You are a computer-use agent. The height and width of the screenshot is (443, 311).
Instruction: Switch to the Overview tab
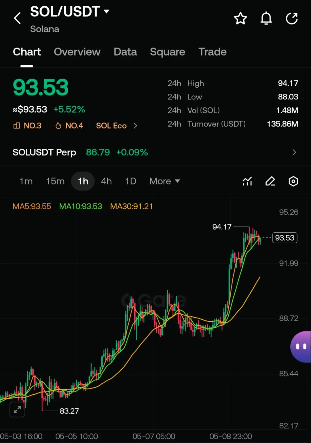77,52
